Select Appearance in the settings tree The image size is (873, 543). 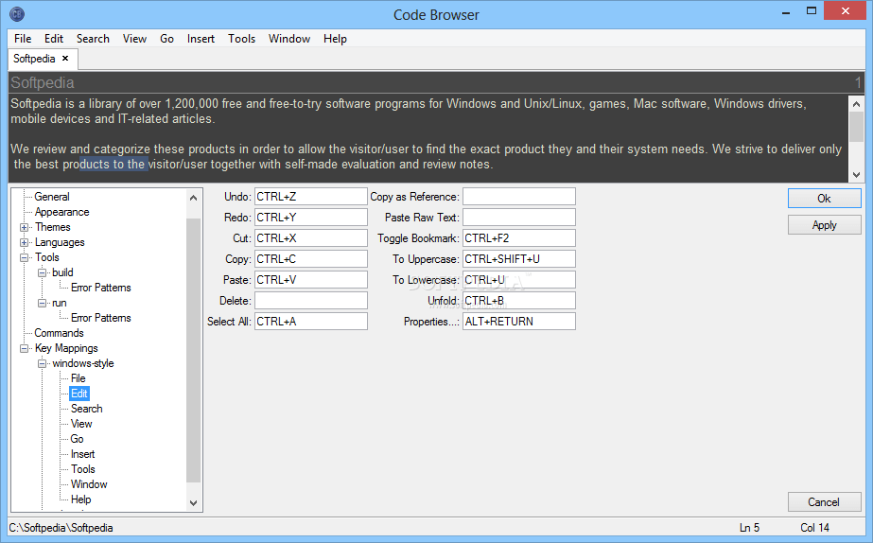click(x=61, y=212)
